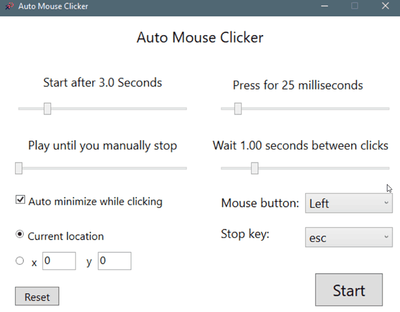This screenshot has width=400, height=312.
Task: Open the Mouse button dropdown
Action: (x=349, y=203)
